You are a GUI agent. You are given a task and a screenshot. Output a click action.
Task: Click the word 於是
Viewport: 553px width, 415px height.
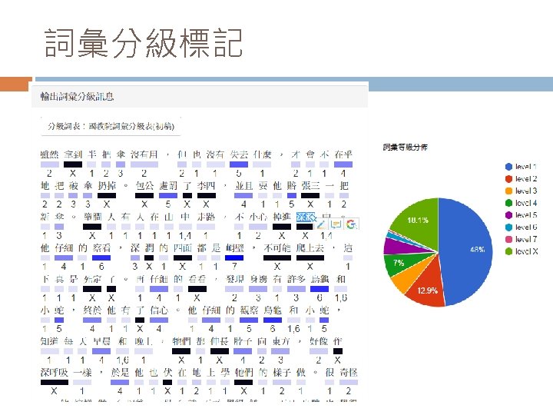(120, 372)
